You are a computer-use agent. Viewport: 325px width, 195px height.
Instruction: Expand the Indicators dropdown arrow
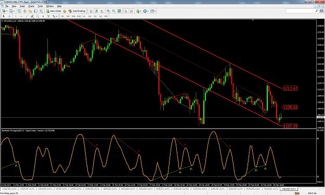[141, 11]
